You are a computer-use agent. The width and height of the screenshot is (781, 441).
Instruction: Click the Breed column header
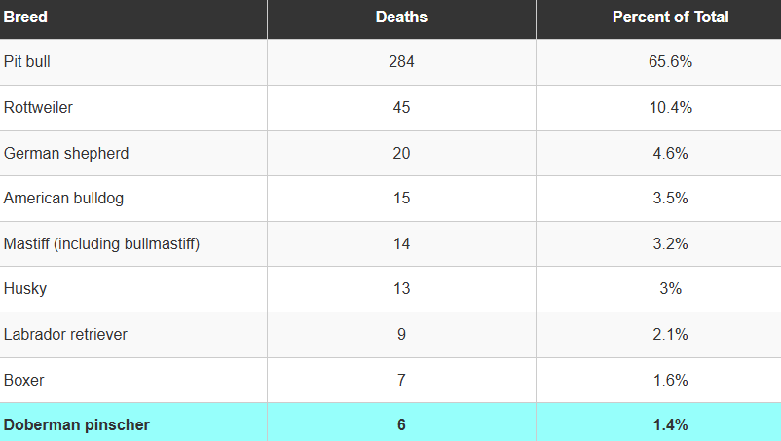(x=25, y=18)
